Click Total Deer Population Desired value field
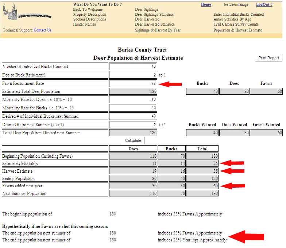Screen dimensions: 286x248 [x=133, y=132]
